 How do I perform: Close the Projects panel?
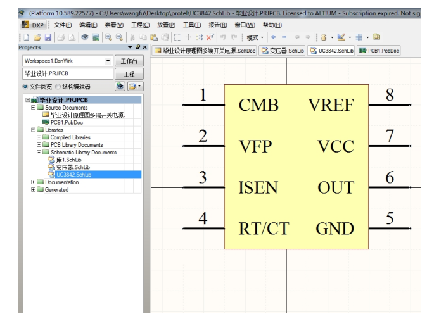click(145, 47)
